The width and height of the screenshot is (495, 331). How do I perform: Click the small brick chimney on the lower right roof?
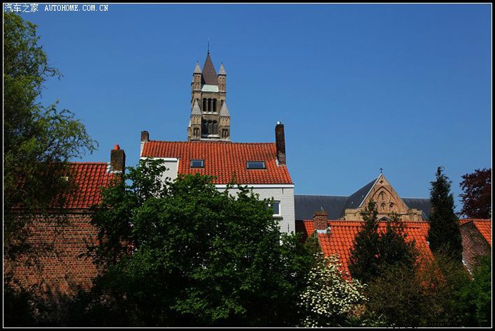coord(320,221)
